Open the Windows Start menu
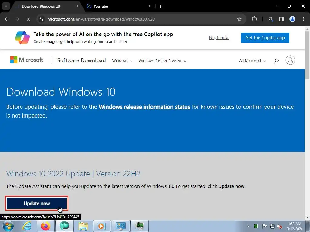 (8, 226)
